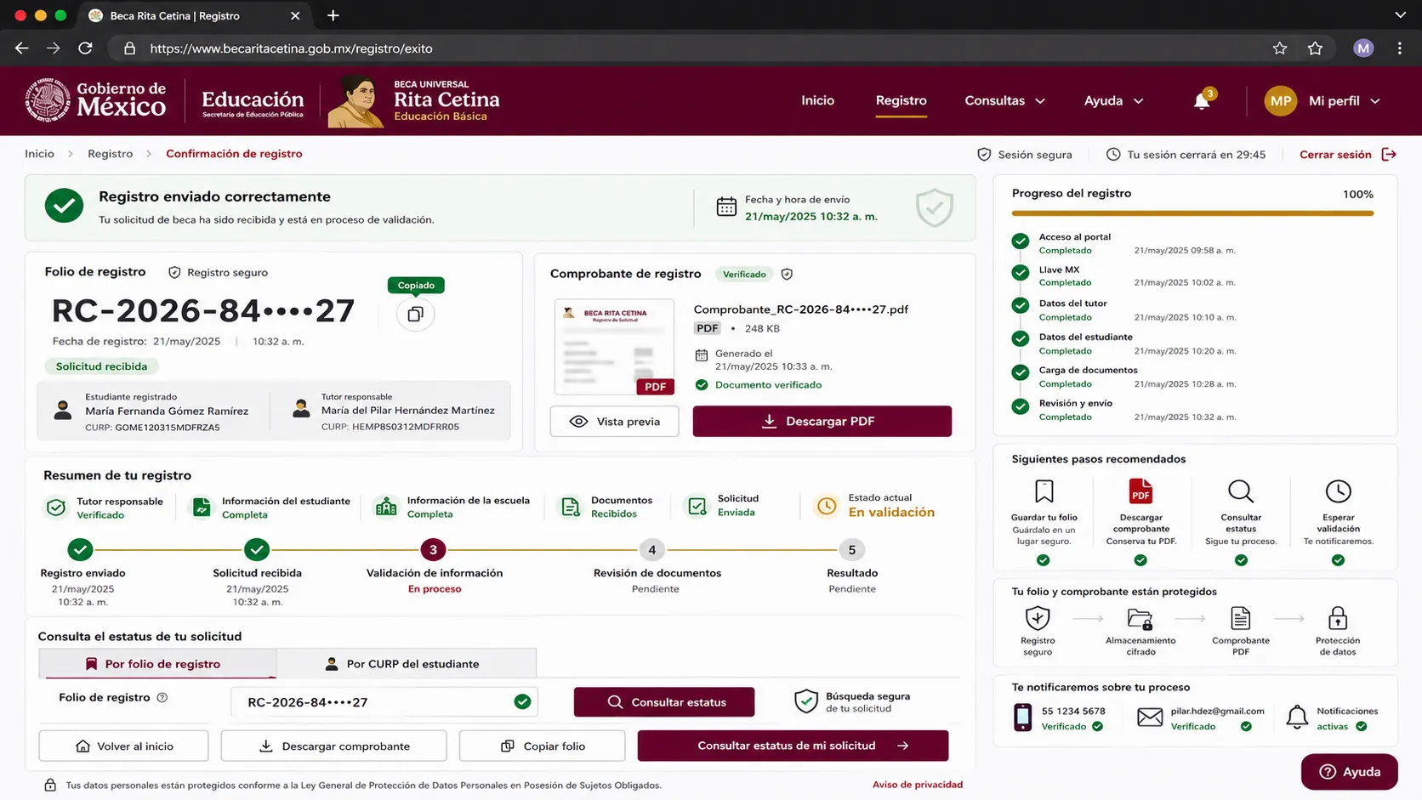Click the Acceso al portal completed checkmark
The height and width of the screenshot is (800, 1422).
(x=1021, y=241)
